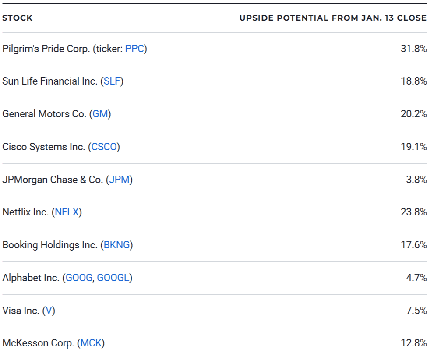Click the Upside Potential column header
The width and height of the screenshot is (434, 360).
332,18
